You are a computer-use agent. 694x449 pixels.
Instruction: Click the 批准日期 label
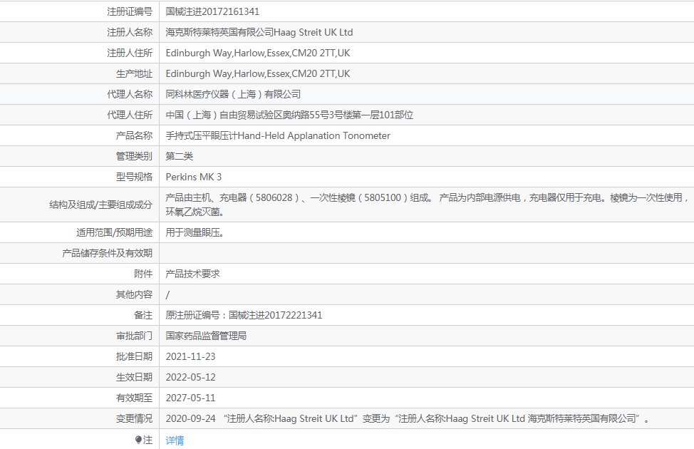pyautogui.click(x=134, y=356)
